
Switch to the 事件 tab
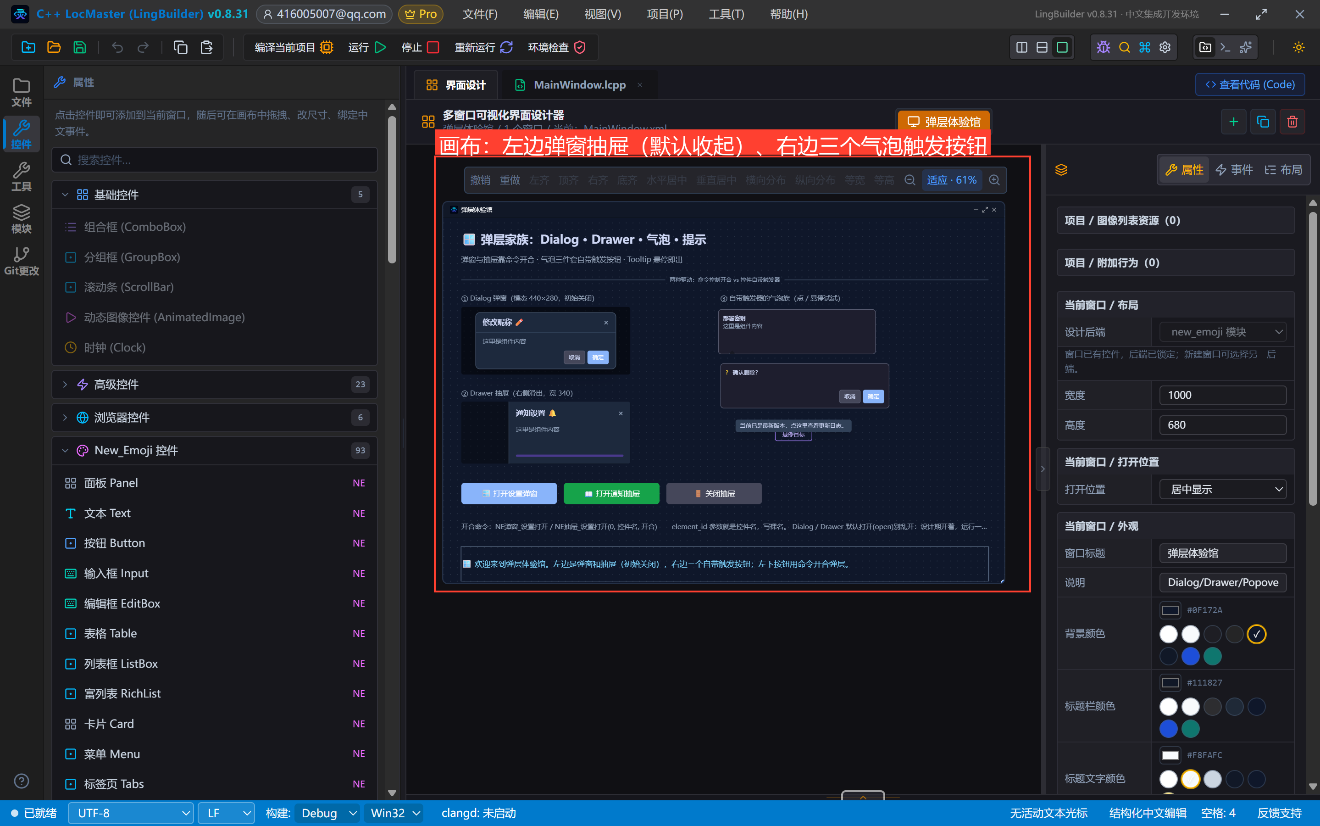click(1234, 170)
